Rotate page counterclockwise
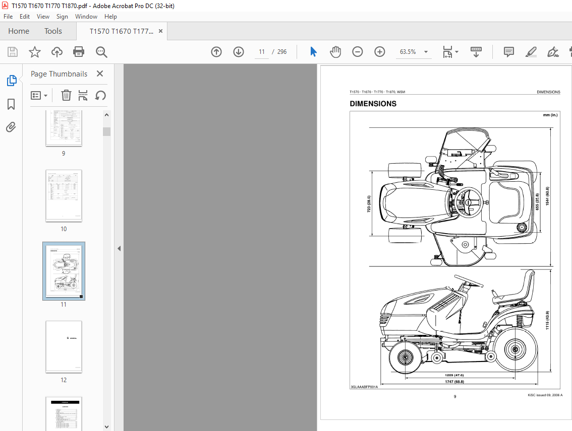 coord(100,95)
